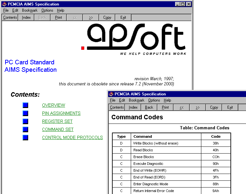Screen dimensions: 246x194
Task: Click >> next topic in Command Codes window
Action: (198, 107)
